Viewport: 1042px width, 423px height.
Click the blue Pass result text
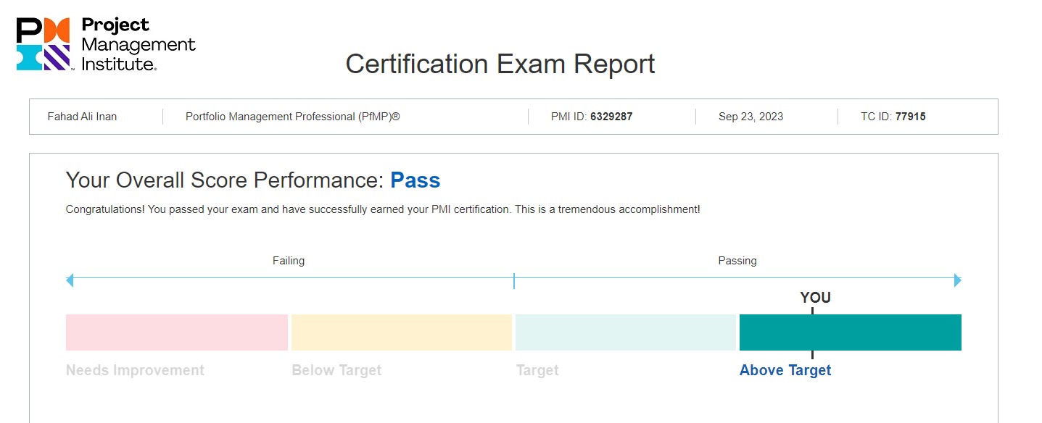[415, 180]
